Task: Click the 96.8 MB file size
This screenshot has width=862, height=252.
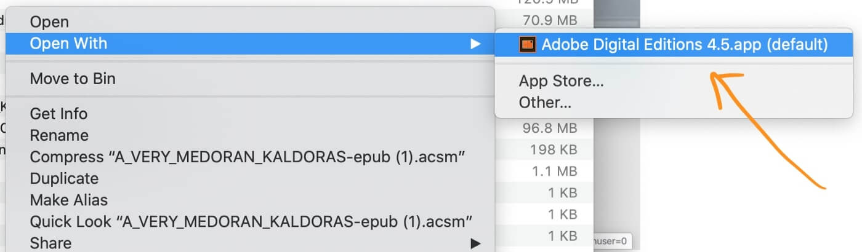Action: 549,128
